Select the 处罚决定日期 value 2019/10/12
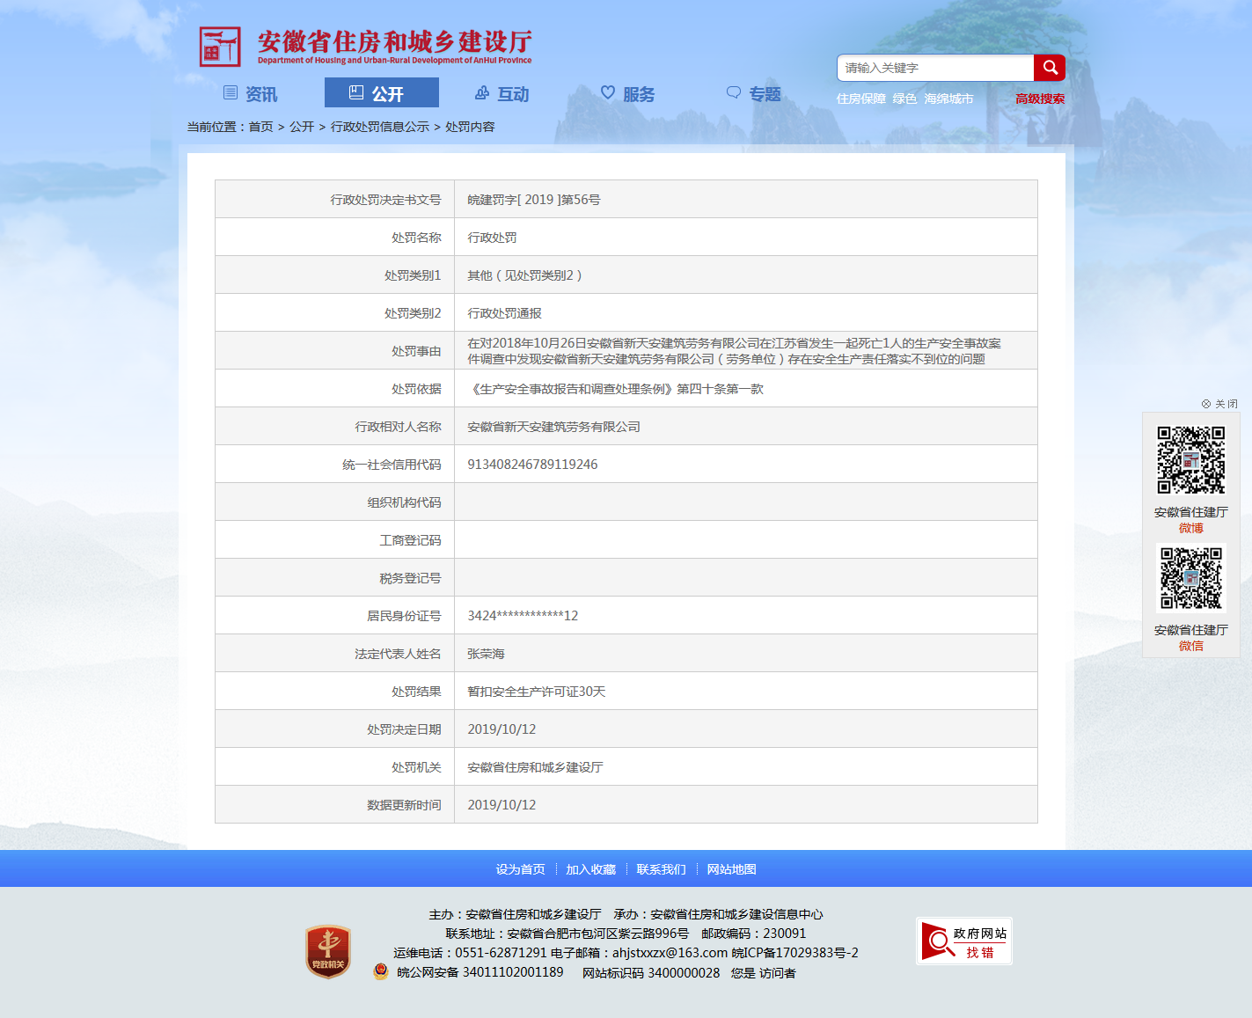The image size is (1252, 1018). point(502,729)
